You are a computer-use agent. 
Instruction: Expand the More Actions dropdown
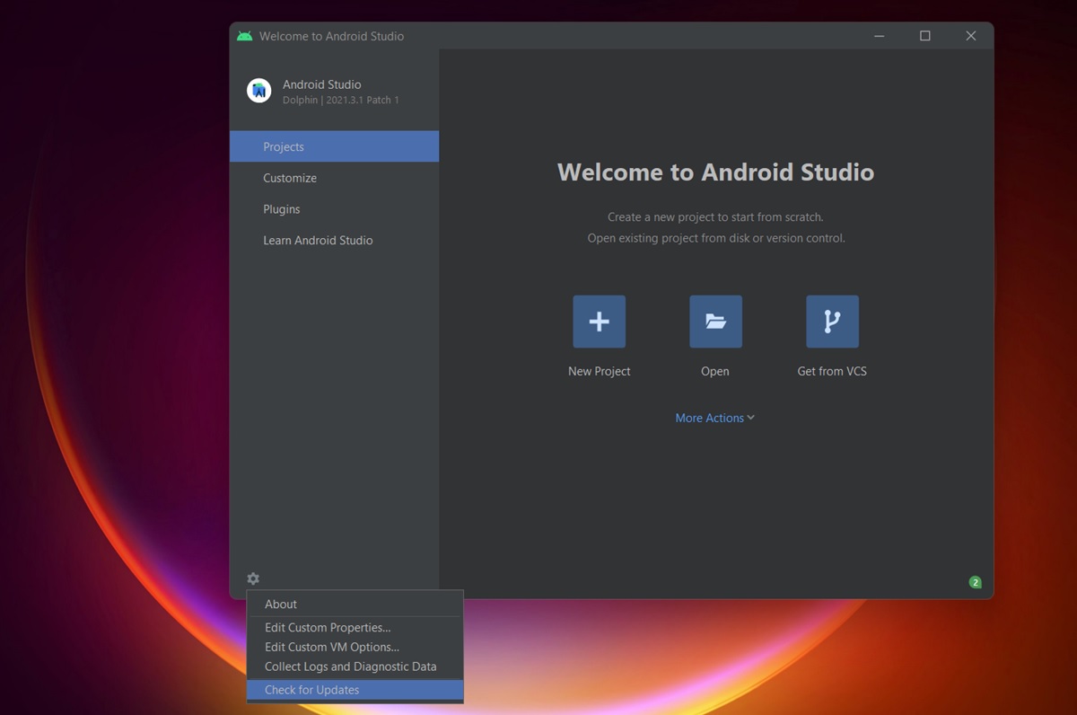[x=714, y=418]
